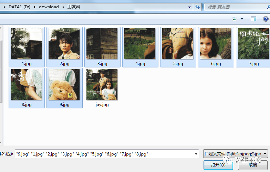Go to DATA1 (D:) in breadcrumb
This screenshot has width=270, height=172.
tap(19, 7)
